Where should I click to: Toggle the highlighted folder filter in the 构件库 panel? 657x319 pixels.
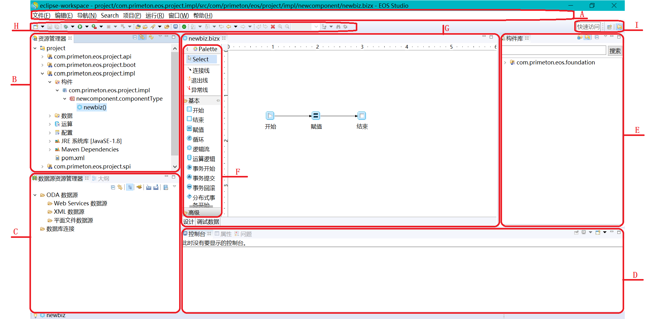[x=587, y=37]
